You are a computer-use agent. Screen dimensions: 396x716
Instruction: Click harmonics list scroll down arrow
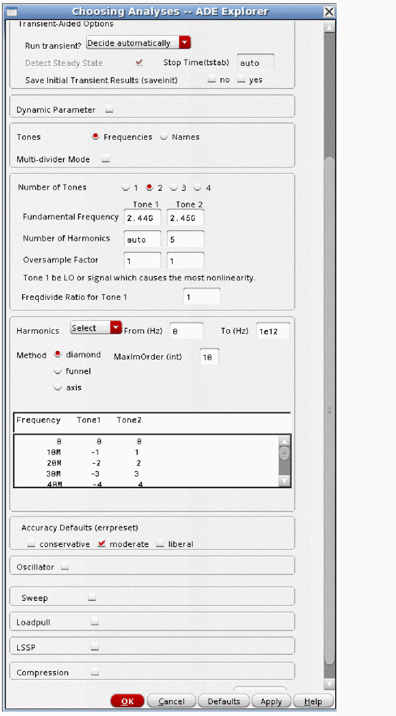click(x=283, y=481)
